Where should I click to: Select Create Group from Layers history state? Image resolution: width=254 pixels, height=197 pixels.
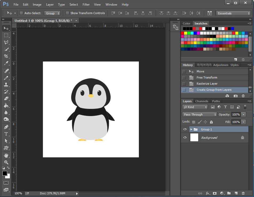point(215,90)
